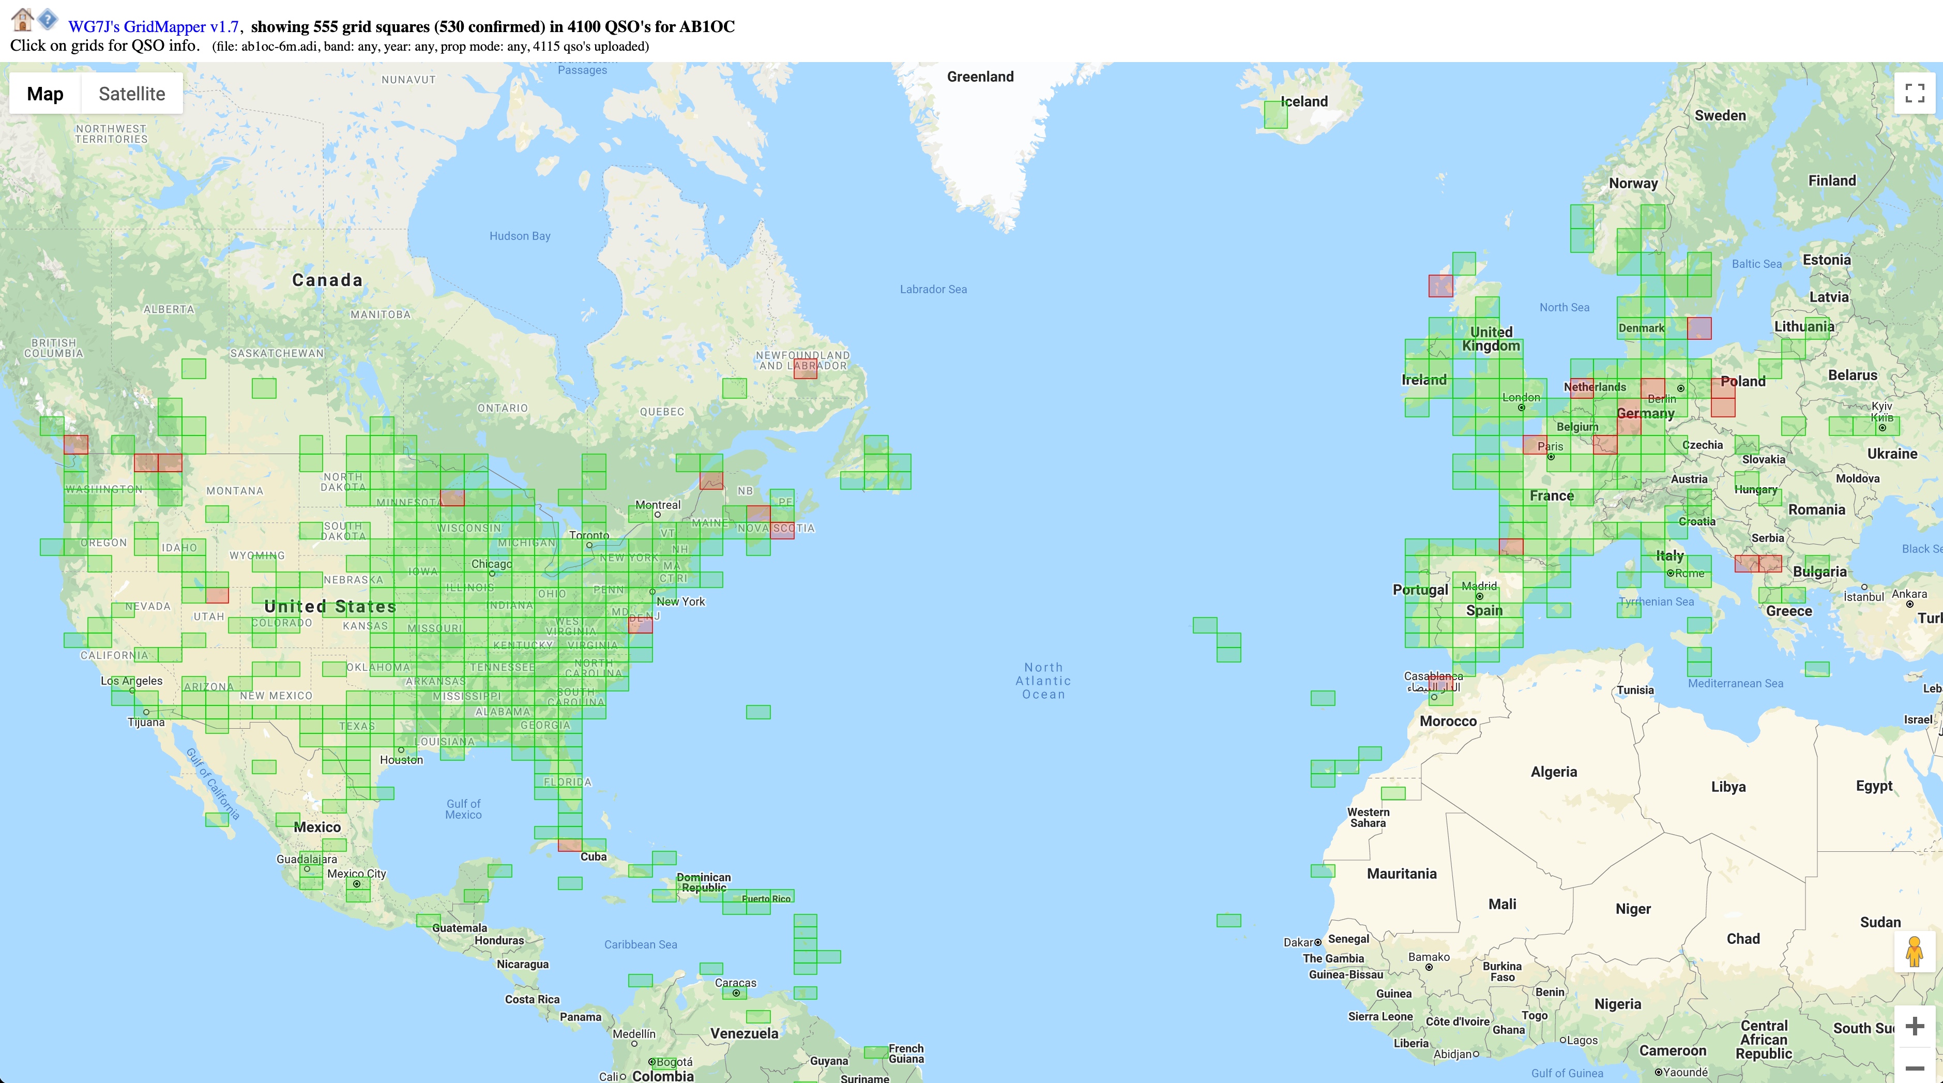Image resolution: width=1943 pixels, height=1083 pixels.
Task: Click the red grid square over Cuba
Action: pos(569,845)
